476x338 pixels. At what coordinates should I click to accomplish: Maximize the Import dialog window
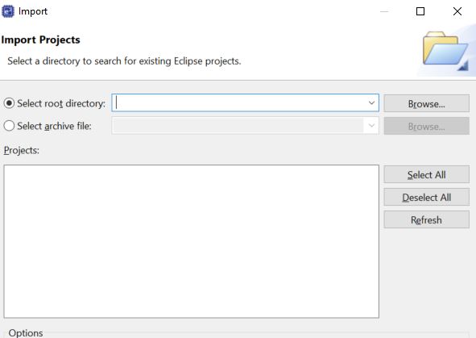420,11
